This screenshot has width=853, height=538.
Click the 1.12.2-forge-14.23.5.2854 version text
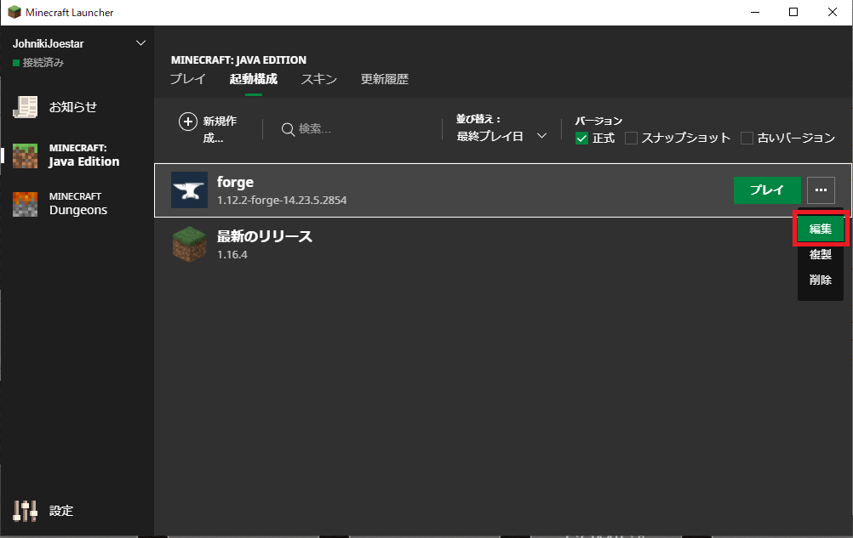(282, 201)
